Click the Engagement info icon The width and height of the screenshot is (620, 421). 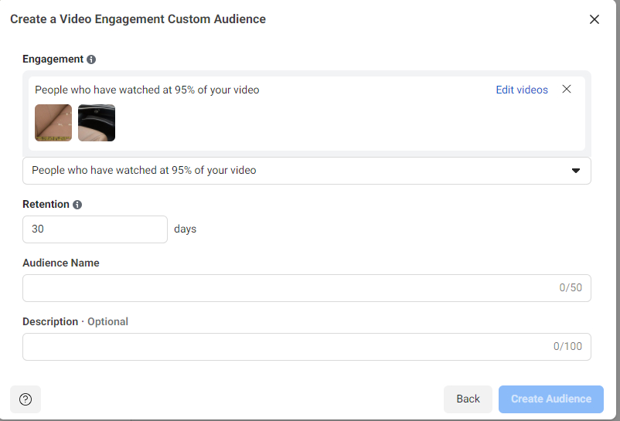tap(91, 59)
